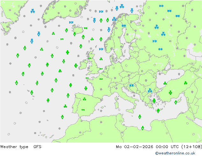Click the "Mo 02-02-2026" forecast date
The image size is (202, 156).
pyautogui.click(x=134, y=146)
